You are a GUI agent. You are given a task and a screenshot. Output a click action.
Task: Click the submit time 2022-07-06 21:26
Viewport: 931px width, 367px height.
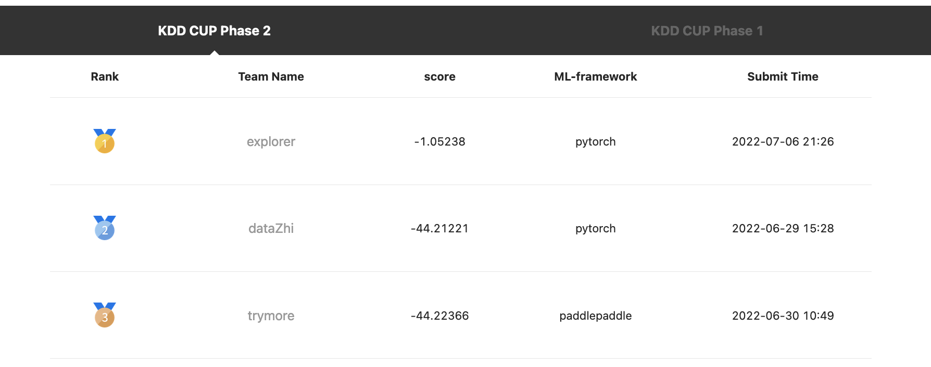[783, 141]
